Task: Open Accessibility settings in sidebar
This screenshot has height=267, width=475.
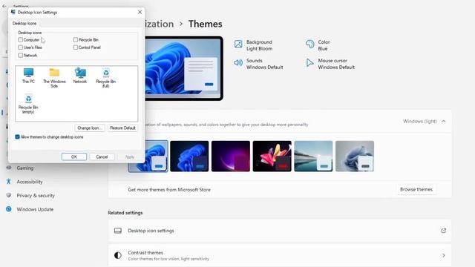Action: pos(30,182)
